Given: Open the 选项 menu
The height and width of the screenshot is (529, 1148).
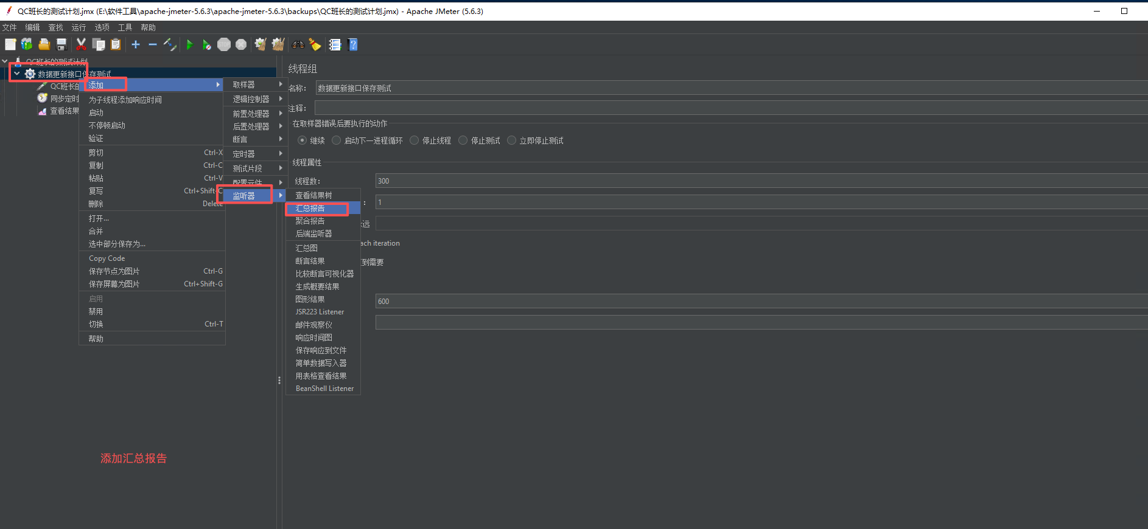Looking at the screenshot, I should [x=102, y=27].
